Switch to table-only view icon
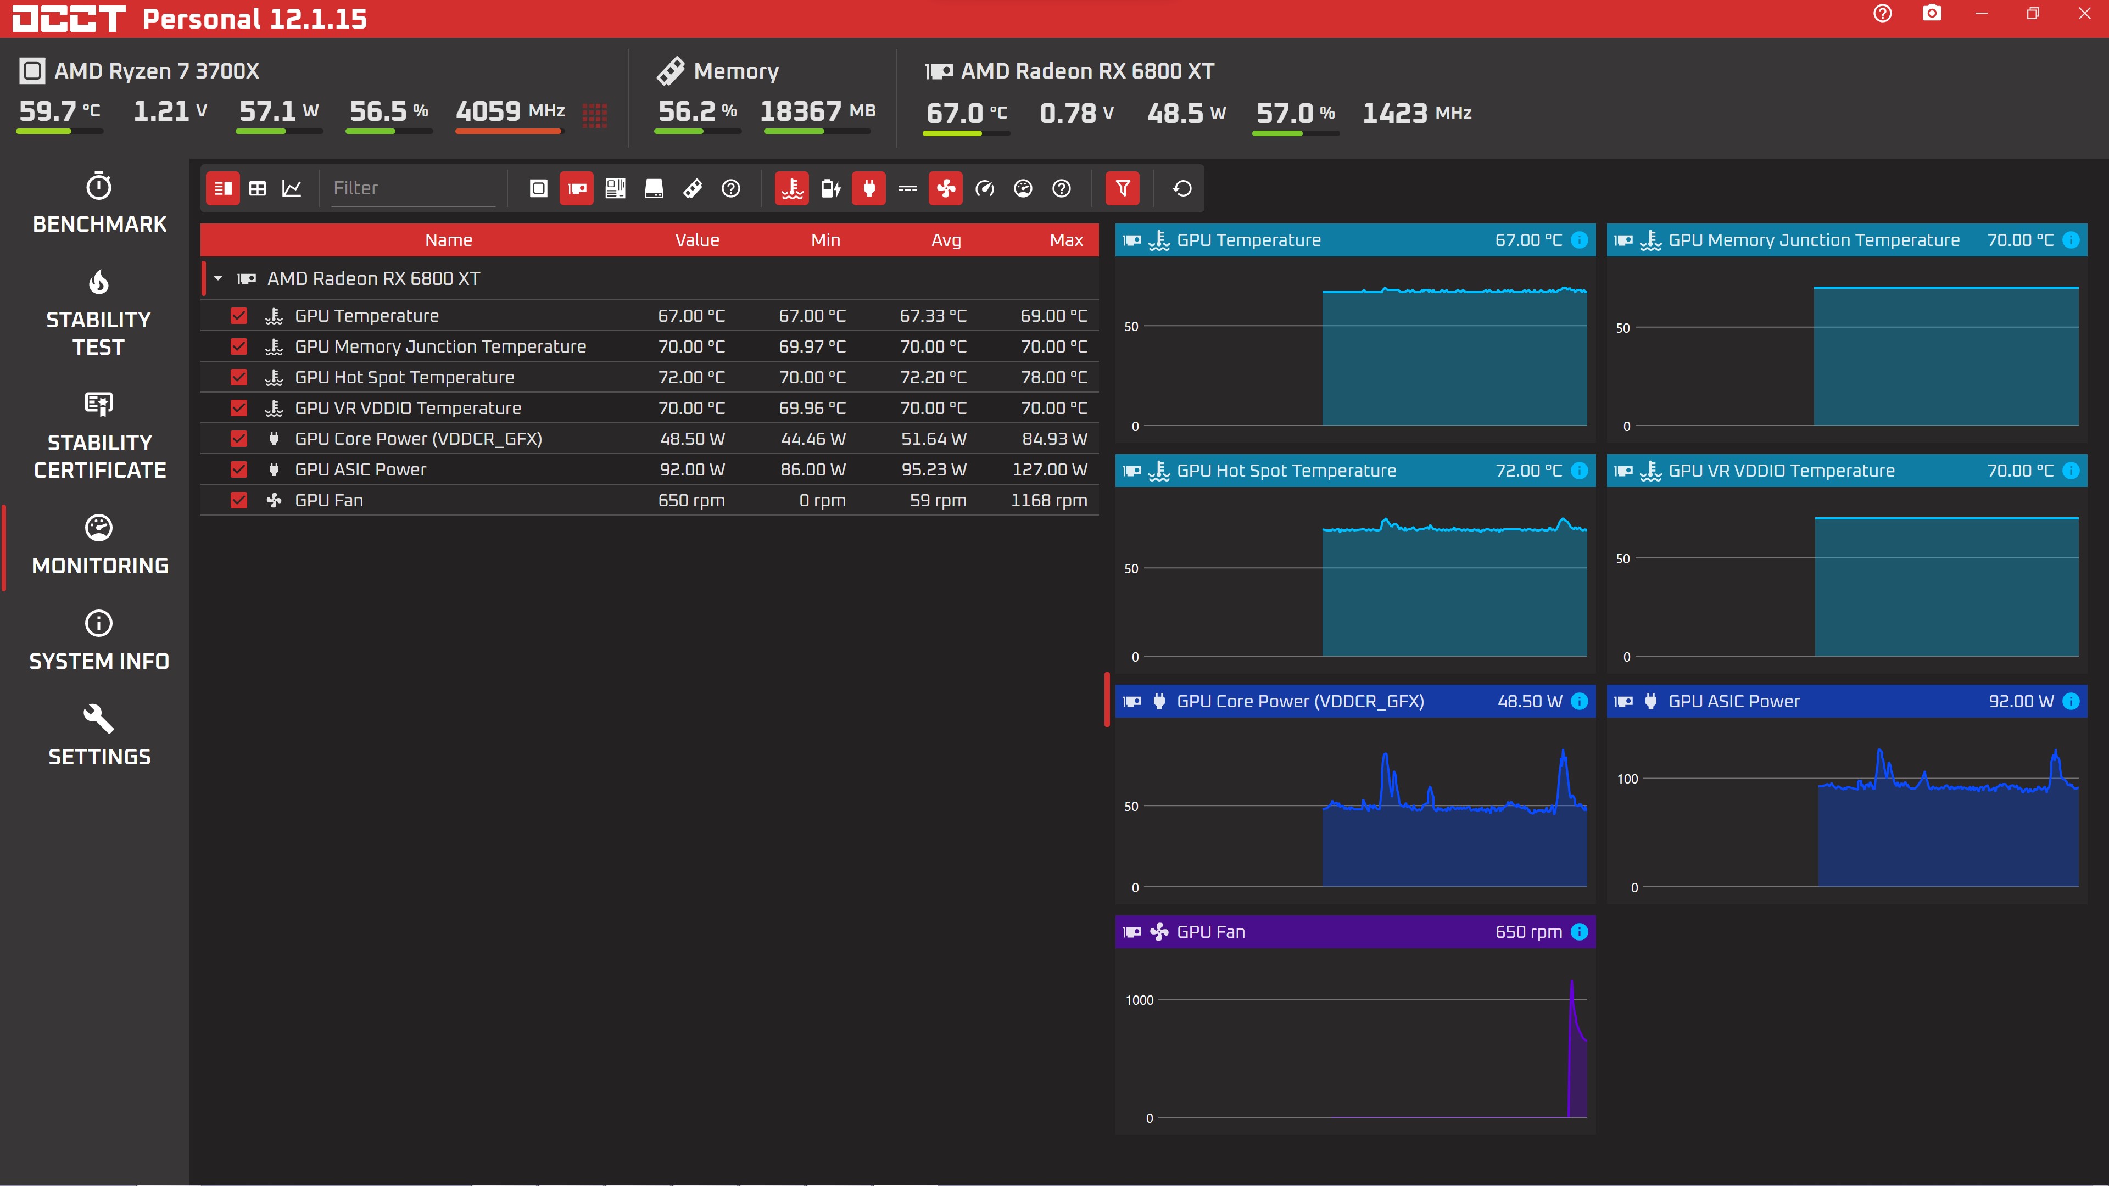The height and width of the screenshot is (1186, 2109). coord(257,188)
